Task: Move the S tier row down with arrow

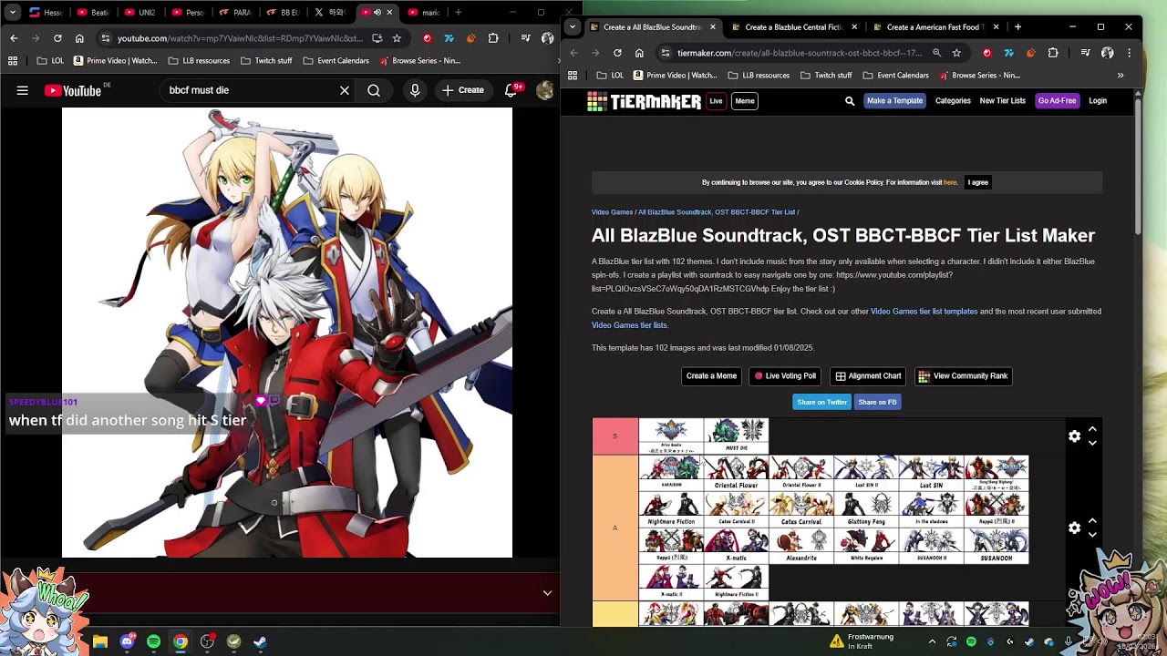Action: coord(1092,444)
